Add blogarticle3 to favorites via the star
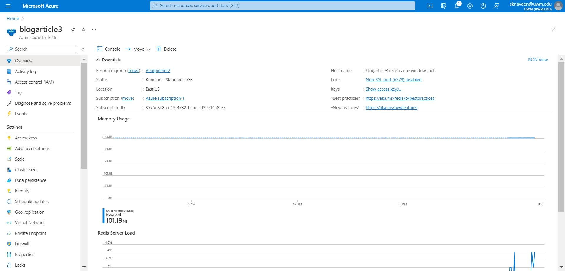 tap(83, 29)
